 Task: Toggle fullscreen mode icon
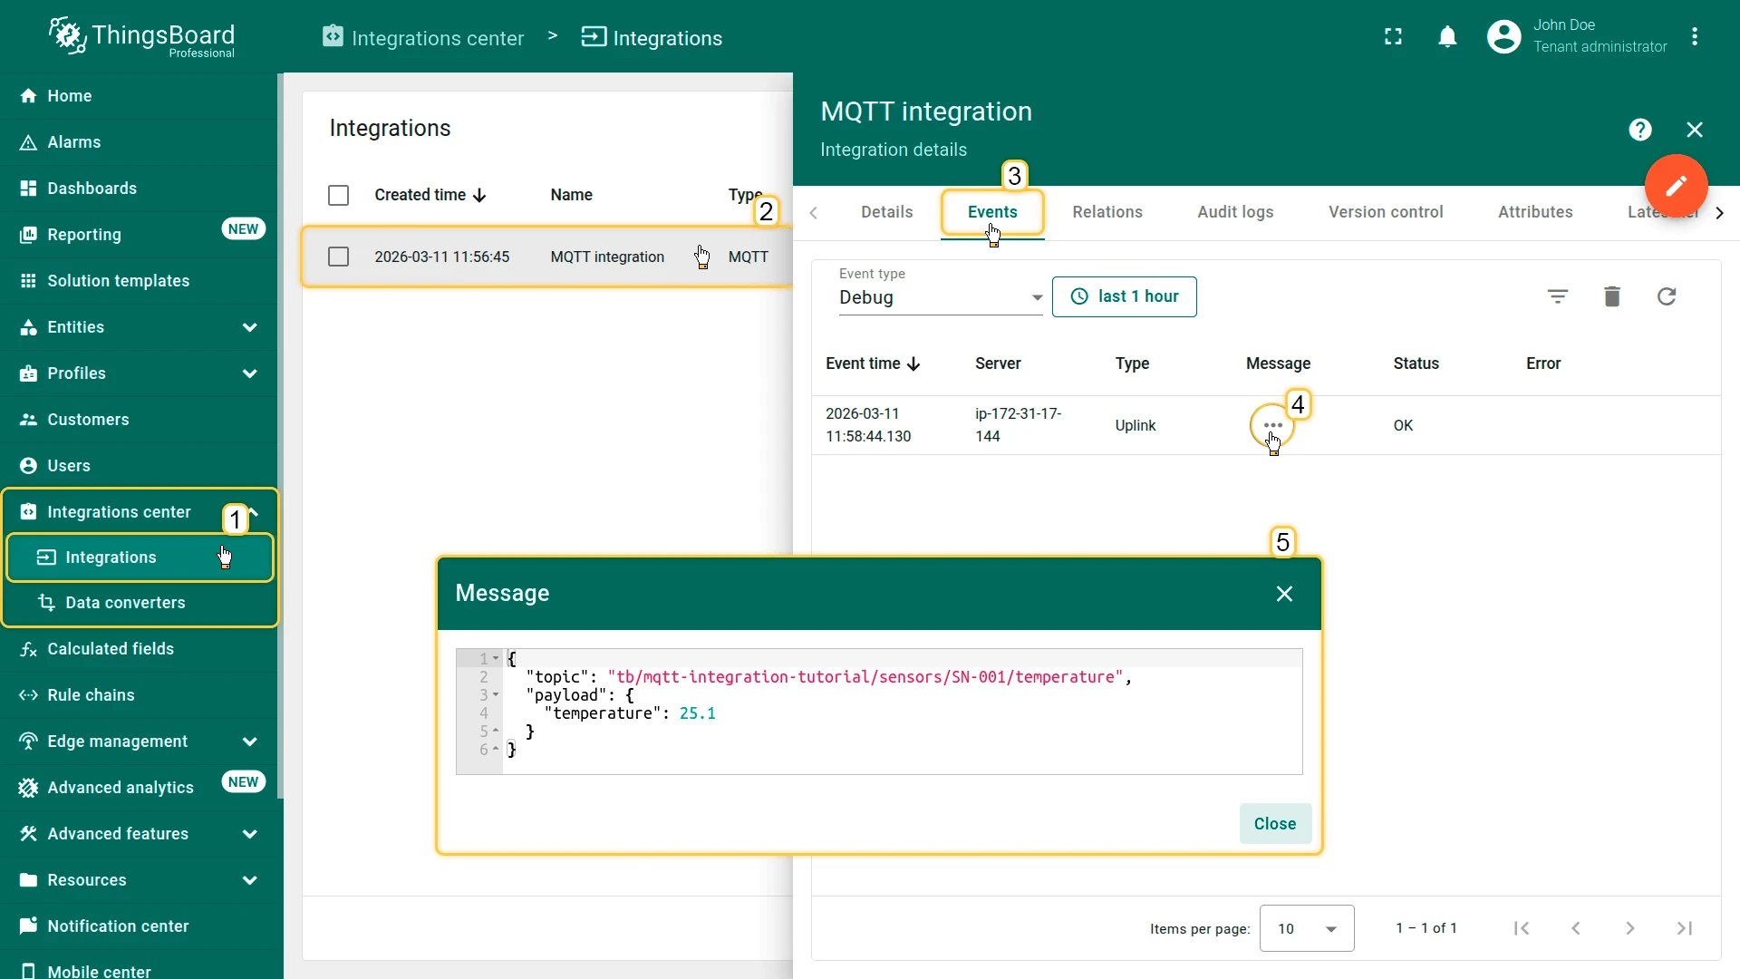pyautogui.click(x=1394, y=36)
